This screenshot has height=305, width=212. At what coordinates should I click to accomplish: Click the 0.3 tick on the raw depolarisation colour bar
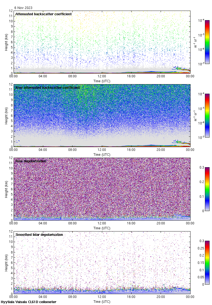tap(202, 167)
